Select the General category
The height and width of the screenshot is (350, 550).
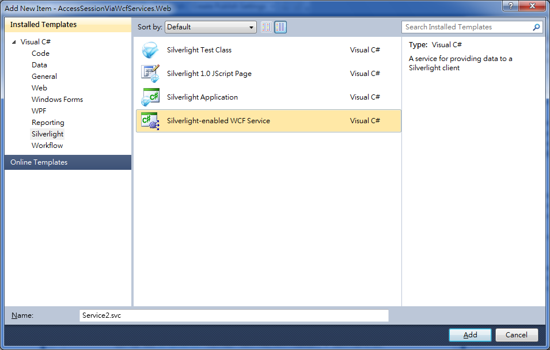44,77
